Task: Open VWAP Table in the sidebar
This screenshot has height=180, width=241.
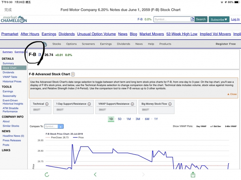Action: 10,77
